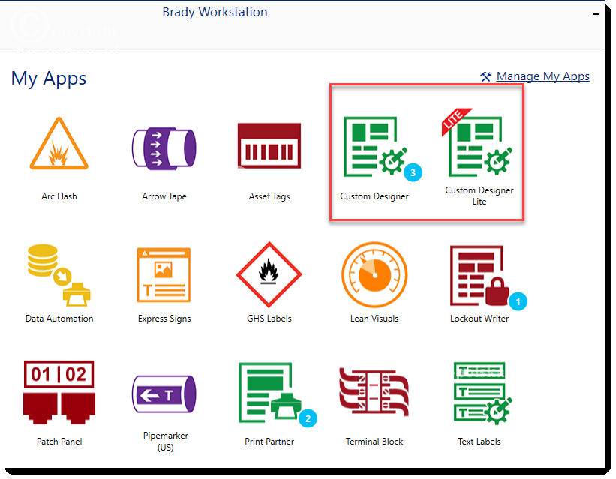Click the badge 1 on Lockout Writer
Viewport: 616px width, 479px height.
[x=518, y=301]
